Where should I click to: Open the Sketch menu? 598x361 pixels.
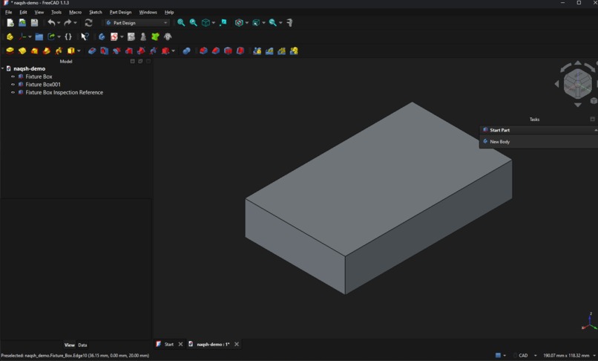click(x=96, y=12)
